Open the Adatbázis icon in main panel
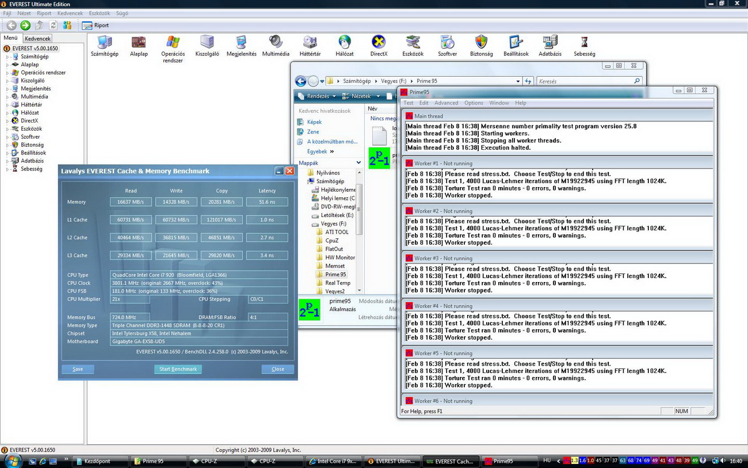The width and height of the screenshot is (748, 468). coord(550,46)
